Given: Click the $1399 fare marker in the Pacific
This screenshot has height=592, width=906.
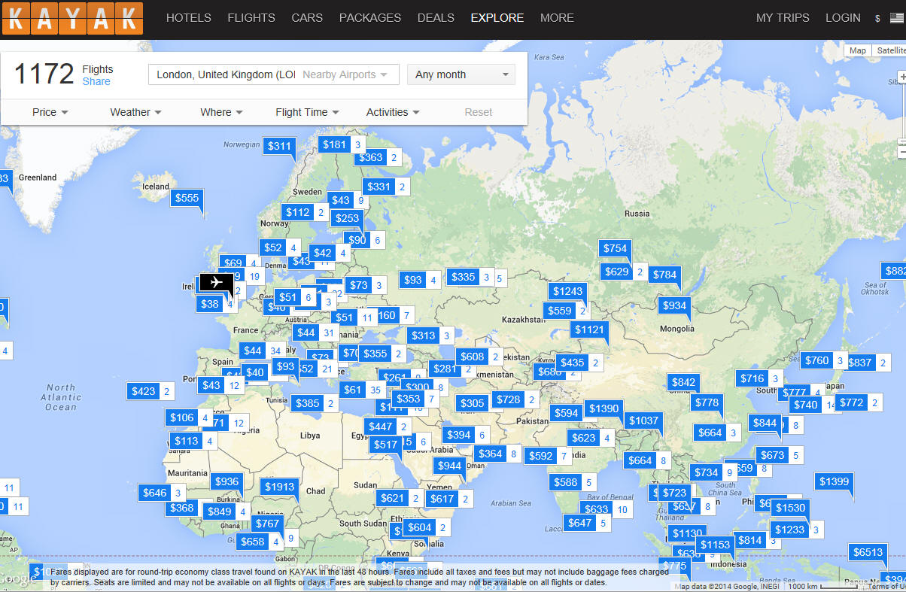Looking at the screenshot, I should coord(834,481).
